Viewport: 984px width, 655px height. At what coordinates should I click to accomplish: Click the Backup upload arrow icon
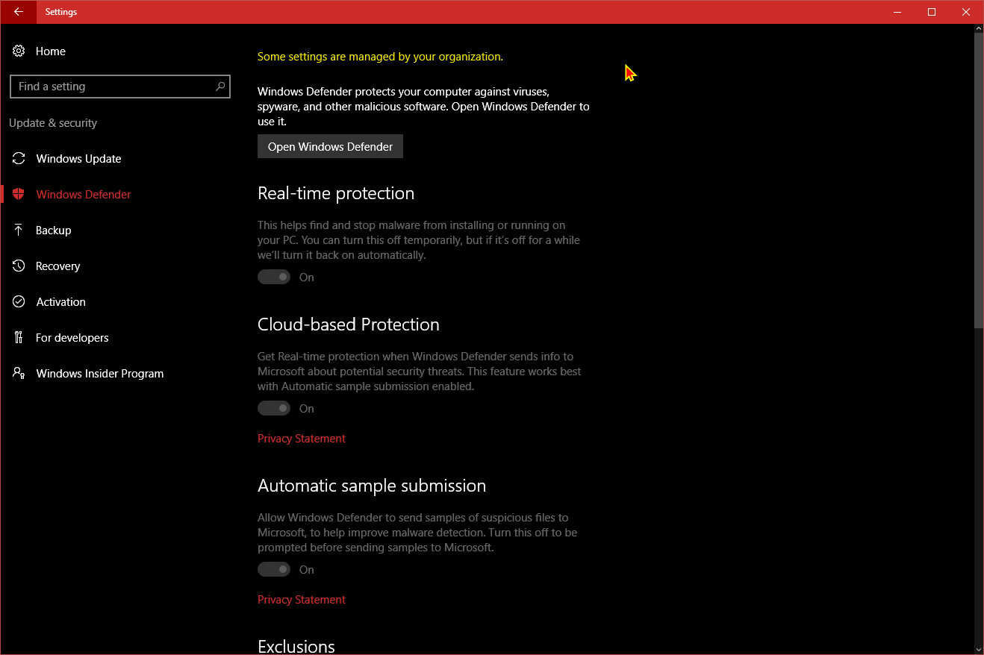(x=19, y=230)
